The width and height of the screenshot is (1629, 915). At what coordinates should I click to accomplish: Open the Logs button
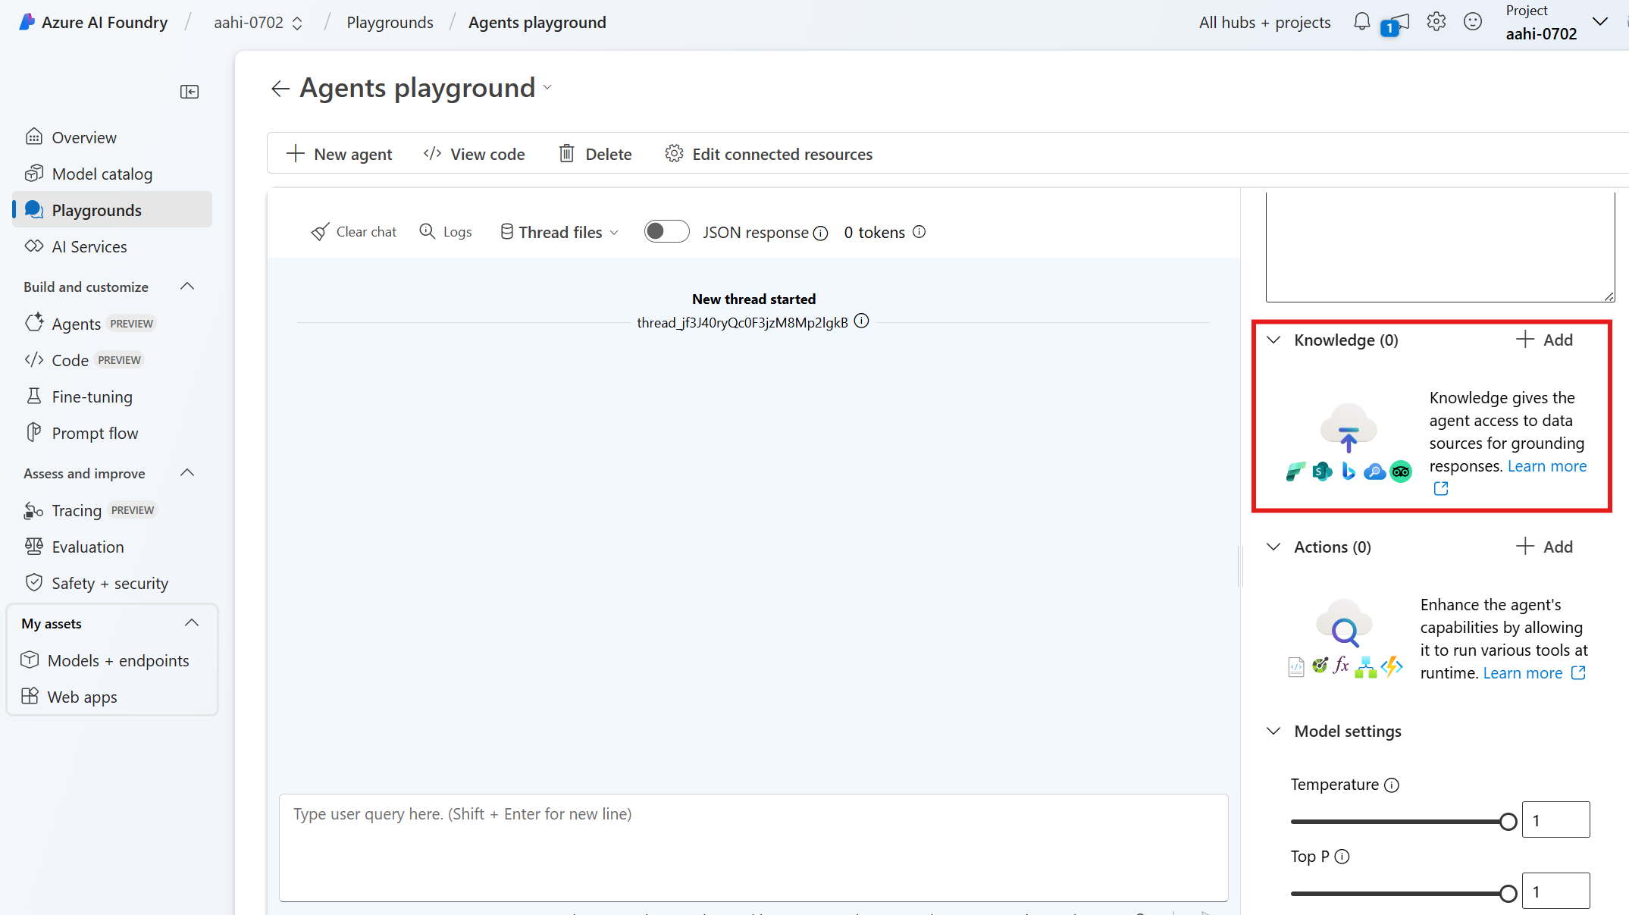pos(446,232)
